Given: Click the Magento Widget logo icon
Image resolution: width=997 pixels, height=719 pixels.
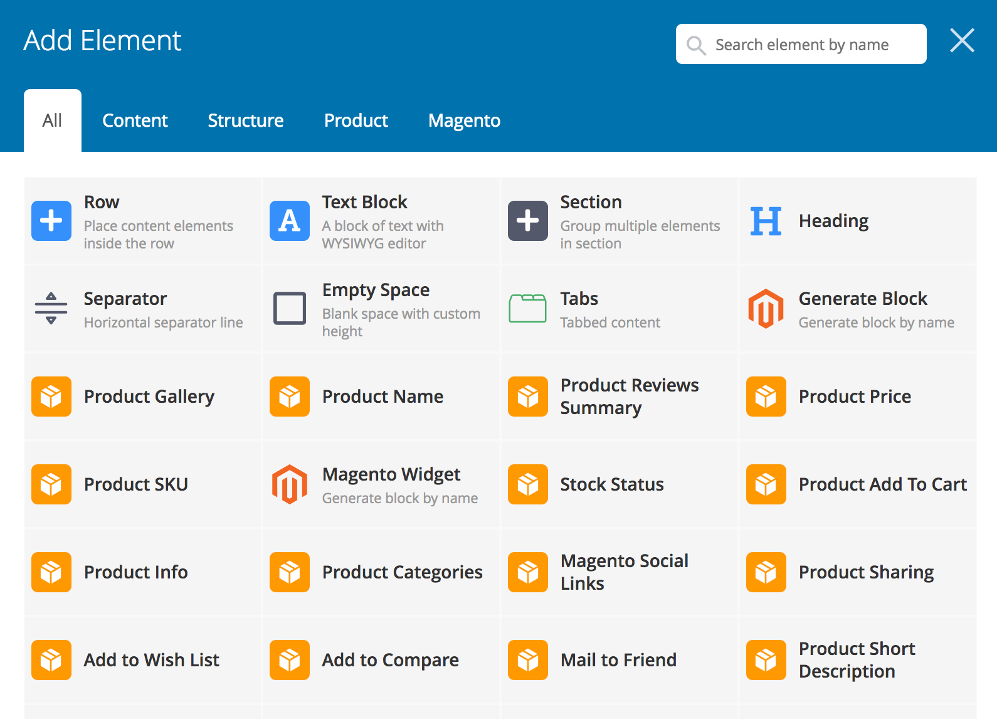Looking at the screenshot, I should (x=290, y=484).
